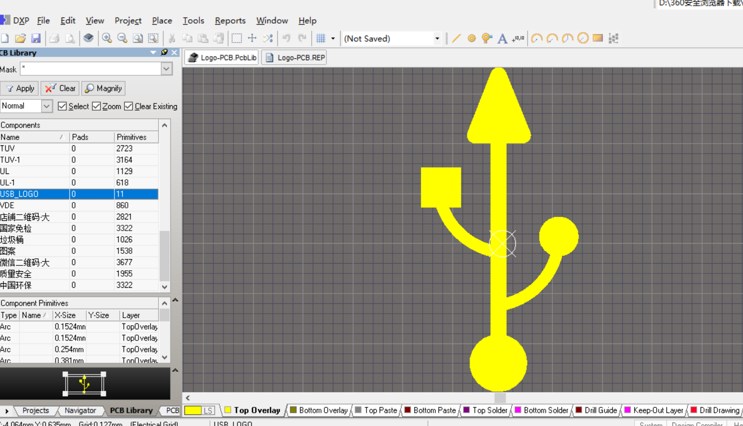The height and width of the screenshot is (426, 743).
Task: Collapse the preview panel expander arrow
Action: coord(175,370)
